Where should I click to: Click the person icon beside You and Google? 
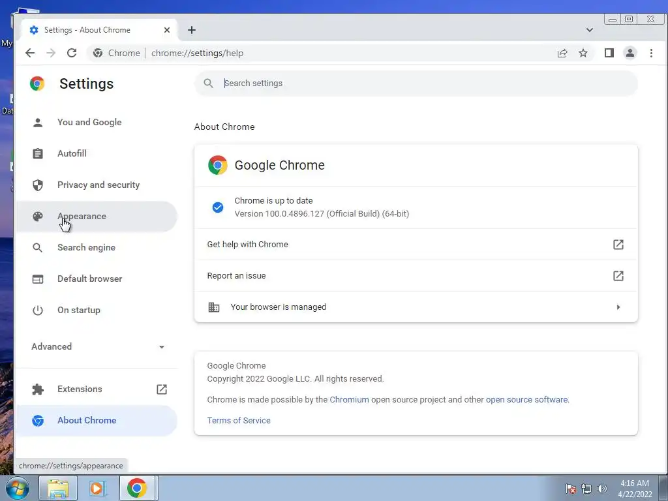(38, 123)
